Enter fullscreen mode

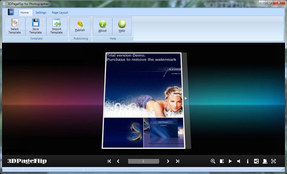(x=273, y=161)
